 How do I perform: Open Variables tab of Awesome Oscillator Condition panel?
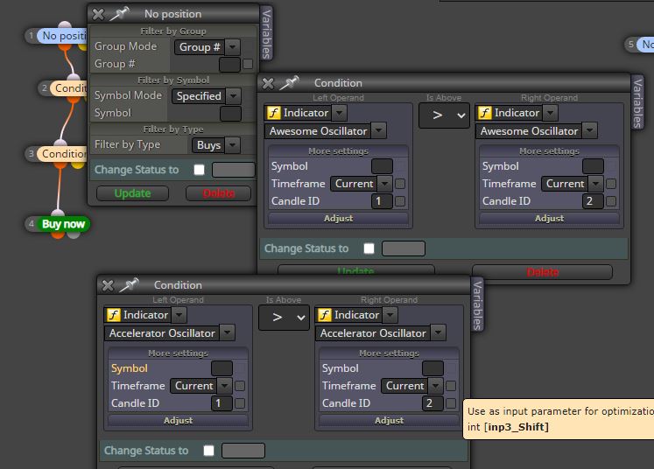(x=637, y=103)
